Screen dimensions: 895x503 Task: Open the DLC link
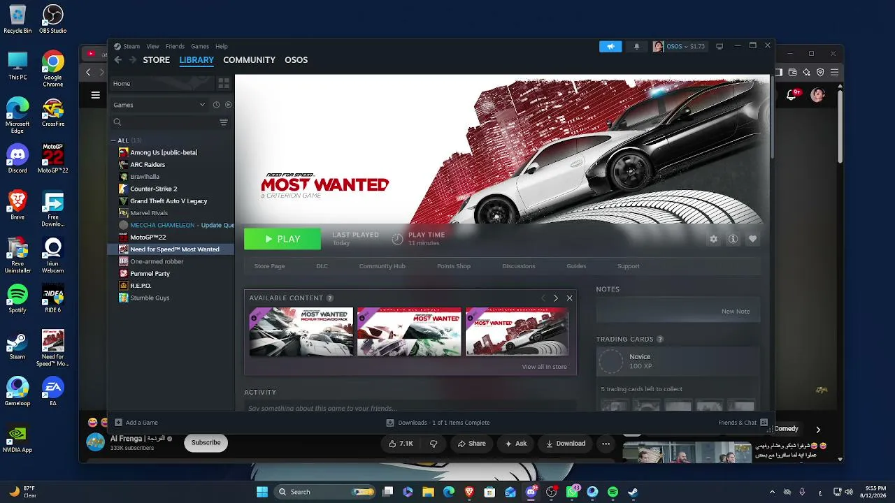(322, 266)
